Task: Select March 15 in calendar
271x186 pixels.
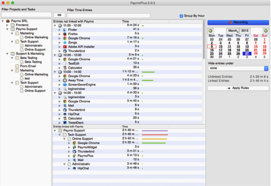Action: 264,46
